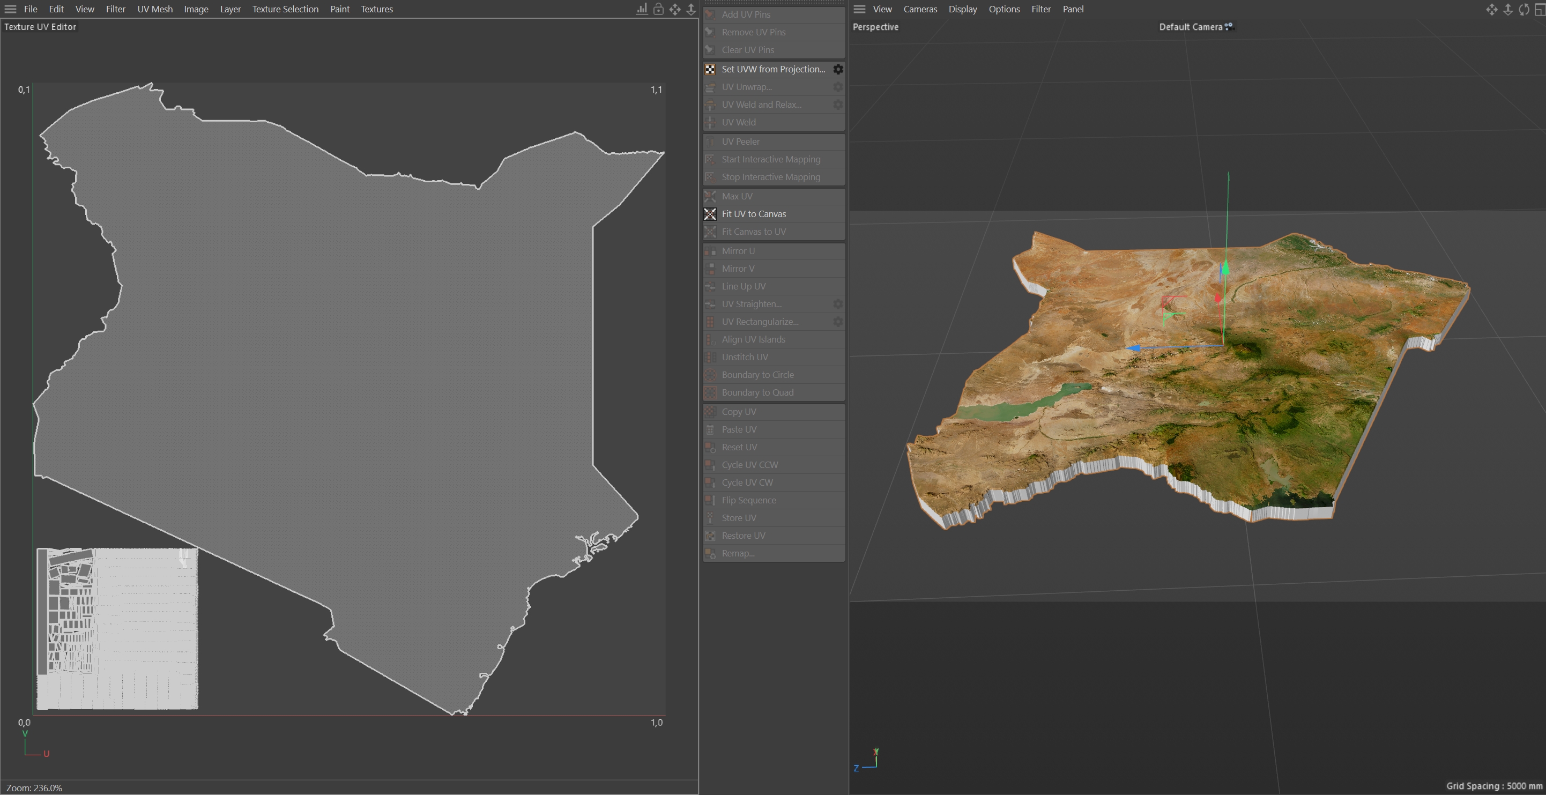Click Set UVW from Projection command
The width and height of the screenshot is (1546, 795).
pos(773,69)
